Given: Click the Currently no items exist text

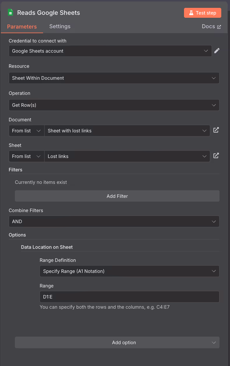Looking at the screenshot, I should tap(41, 182).
